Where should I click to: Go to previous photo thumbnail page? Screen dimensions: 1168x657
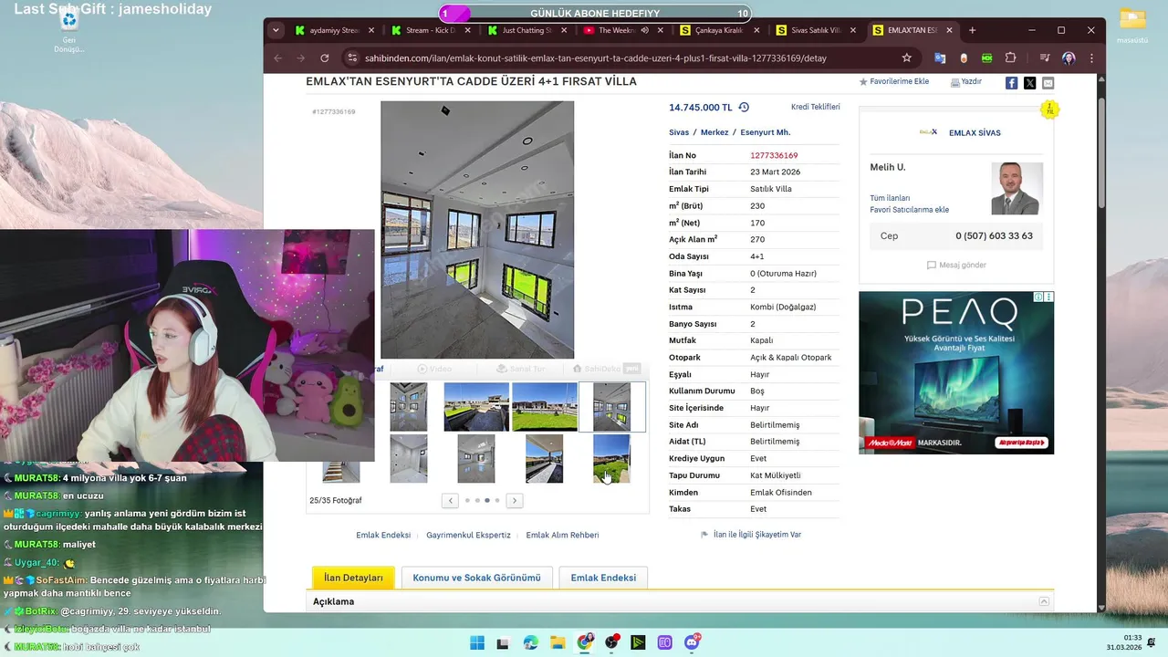pos(450,500)
